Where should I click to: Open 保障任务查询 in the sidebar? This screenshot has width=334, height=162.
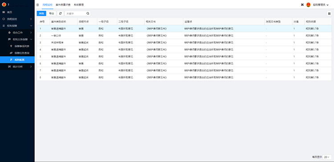(x=22, y=53)
